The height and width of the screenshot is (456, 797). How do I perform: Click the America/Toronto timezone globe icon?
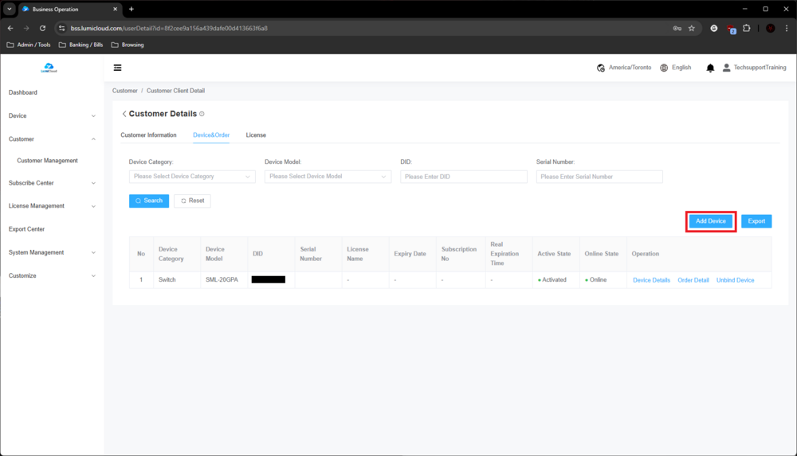tap(601, 68)
